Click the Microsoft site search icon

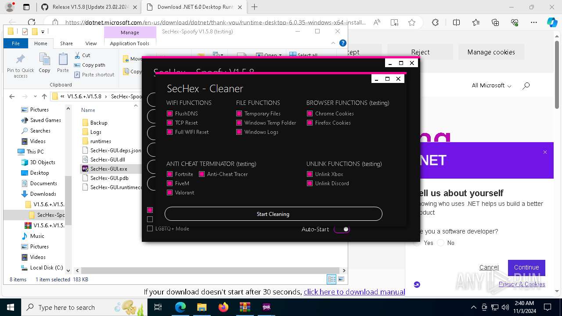(x=526, y=86)
